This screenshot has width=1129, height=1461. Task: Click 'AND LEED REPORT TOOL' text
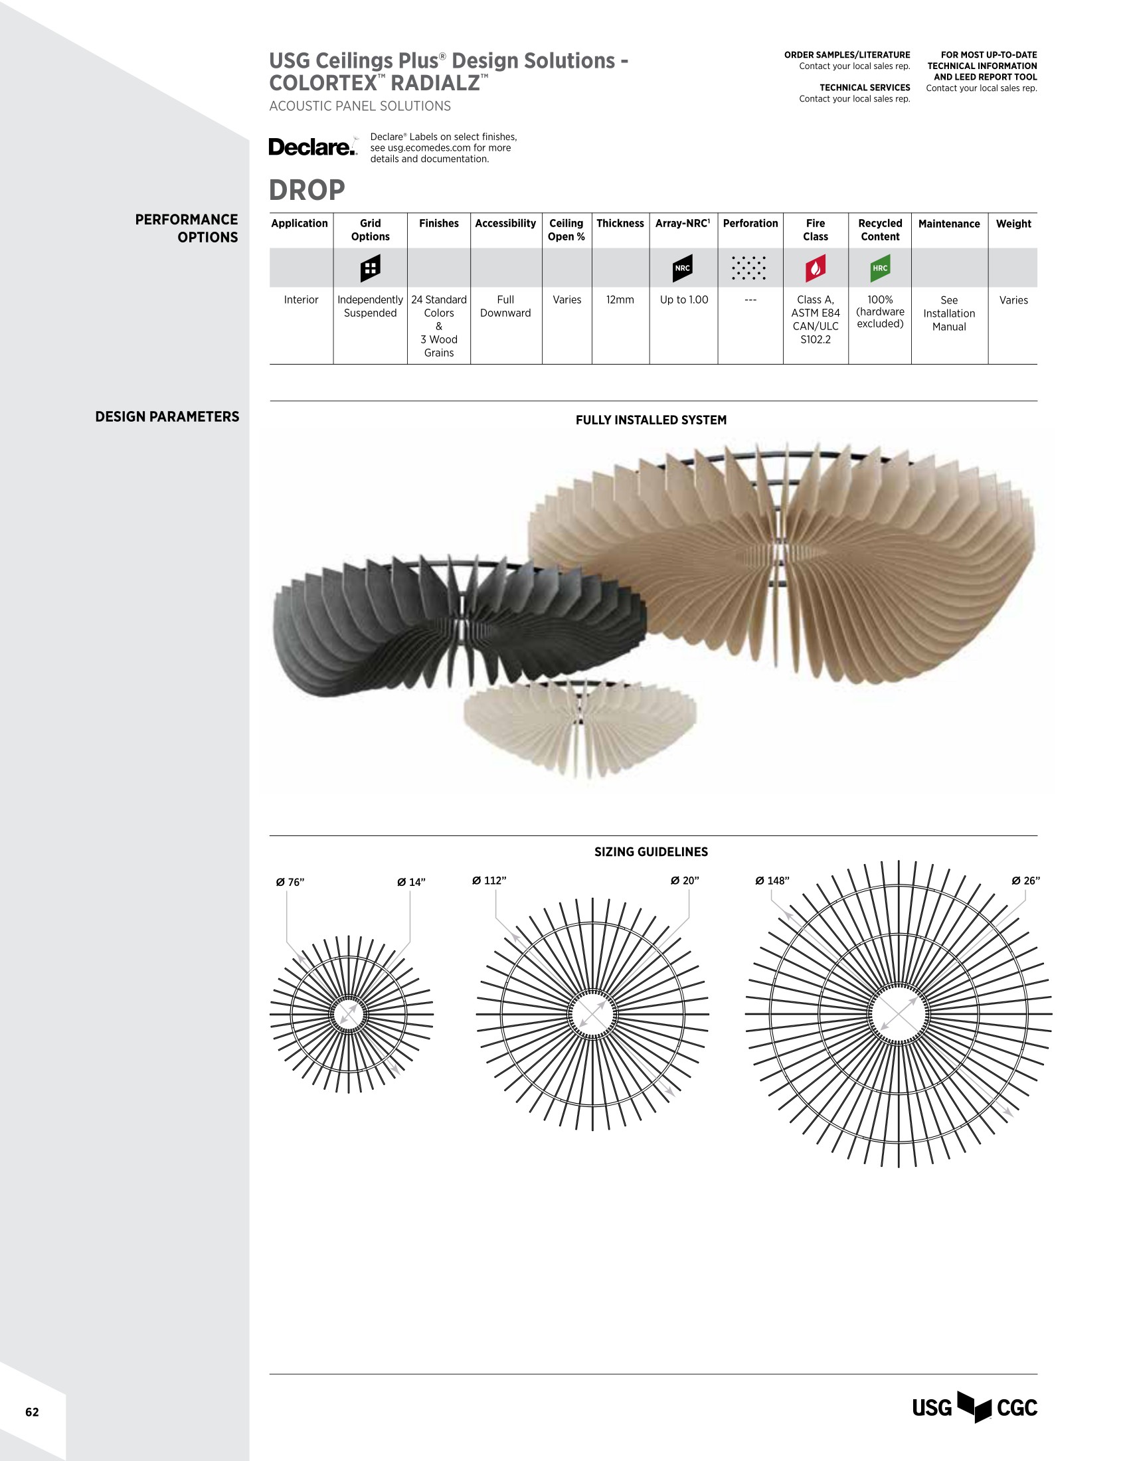pyautogui.click(x=985, y=77)
